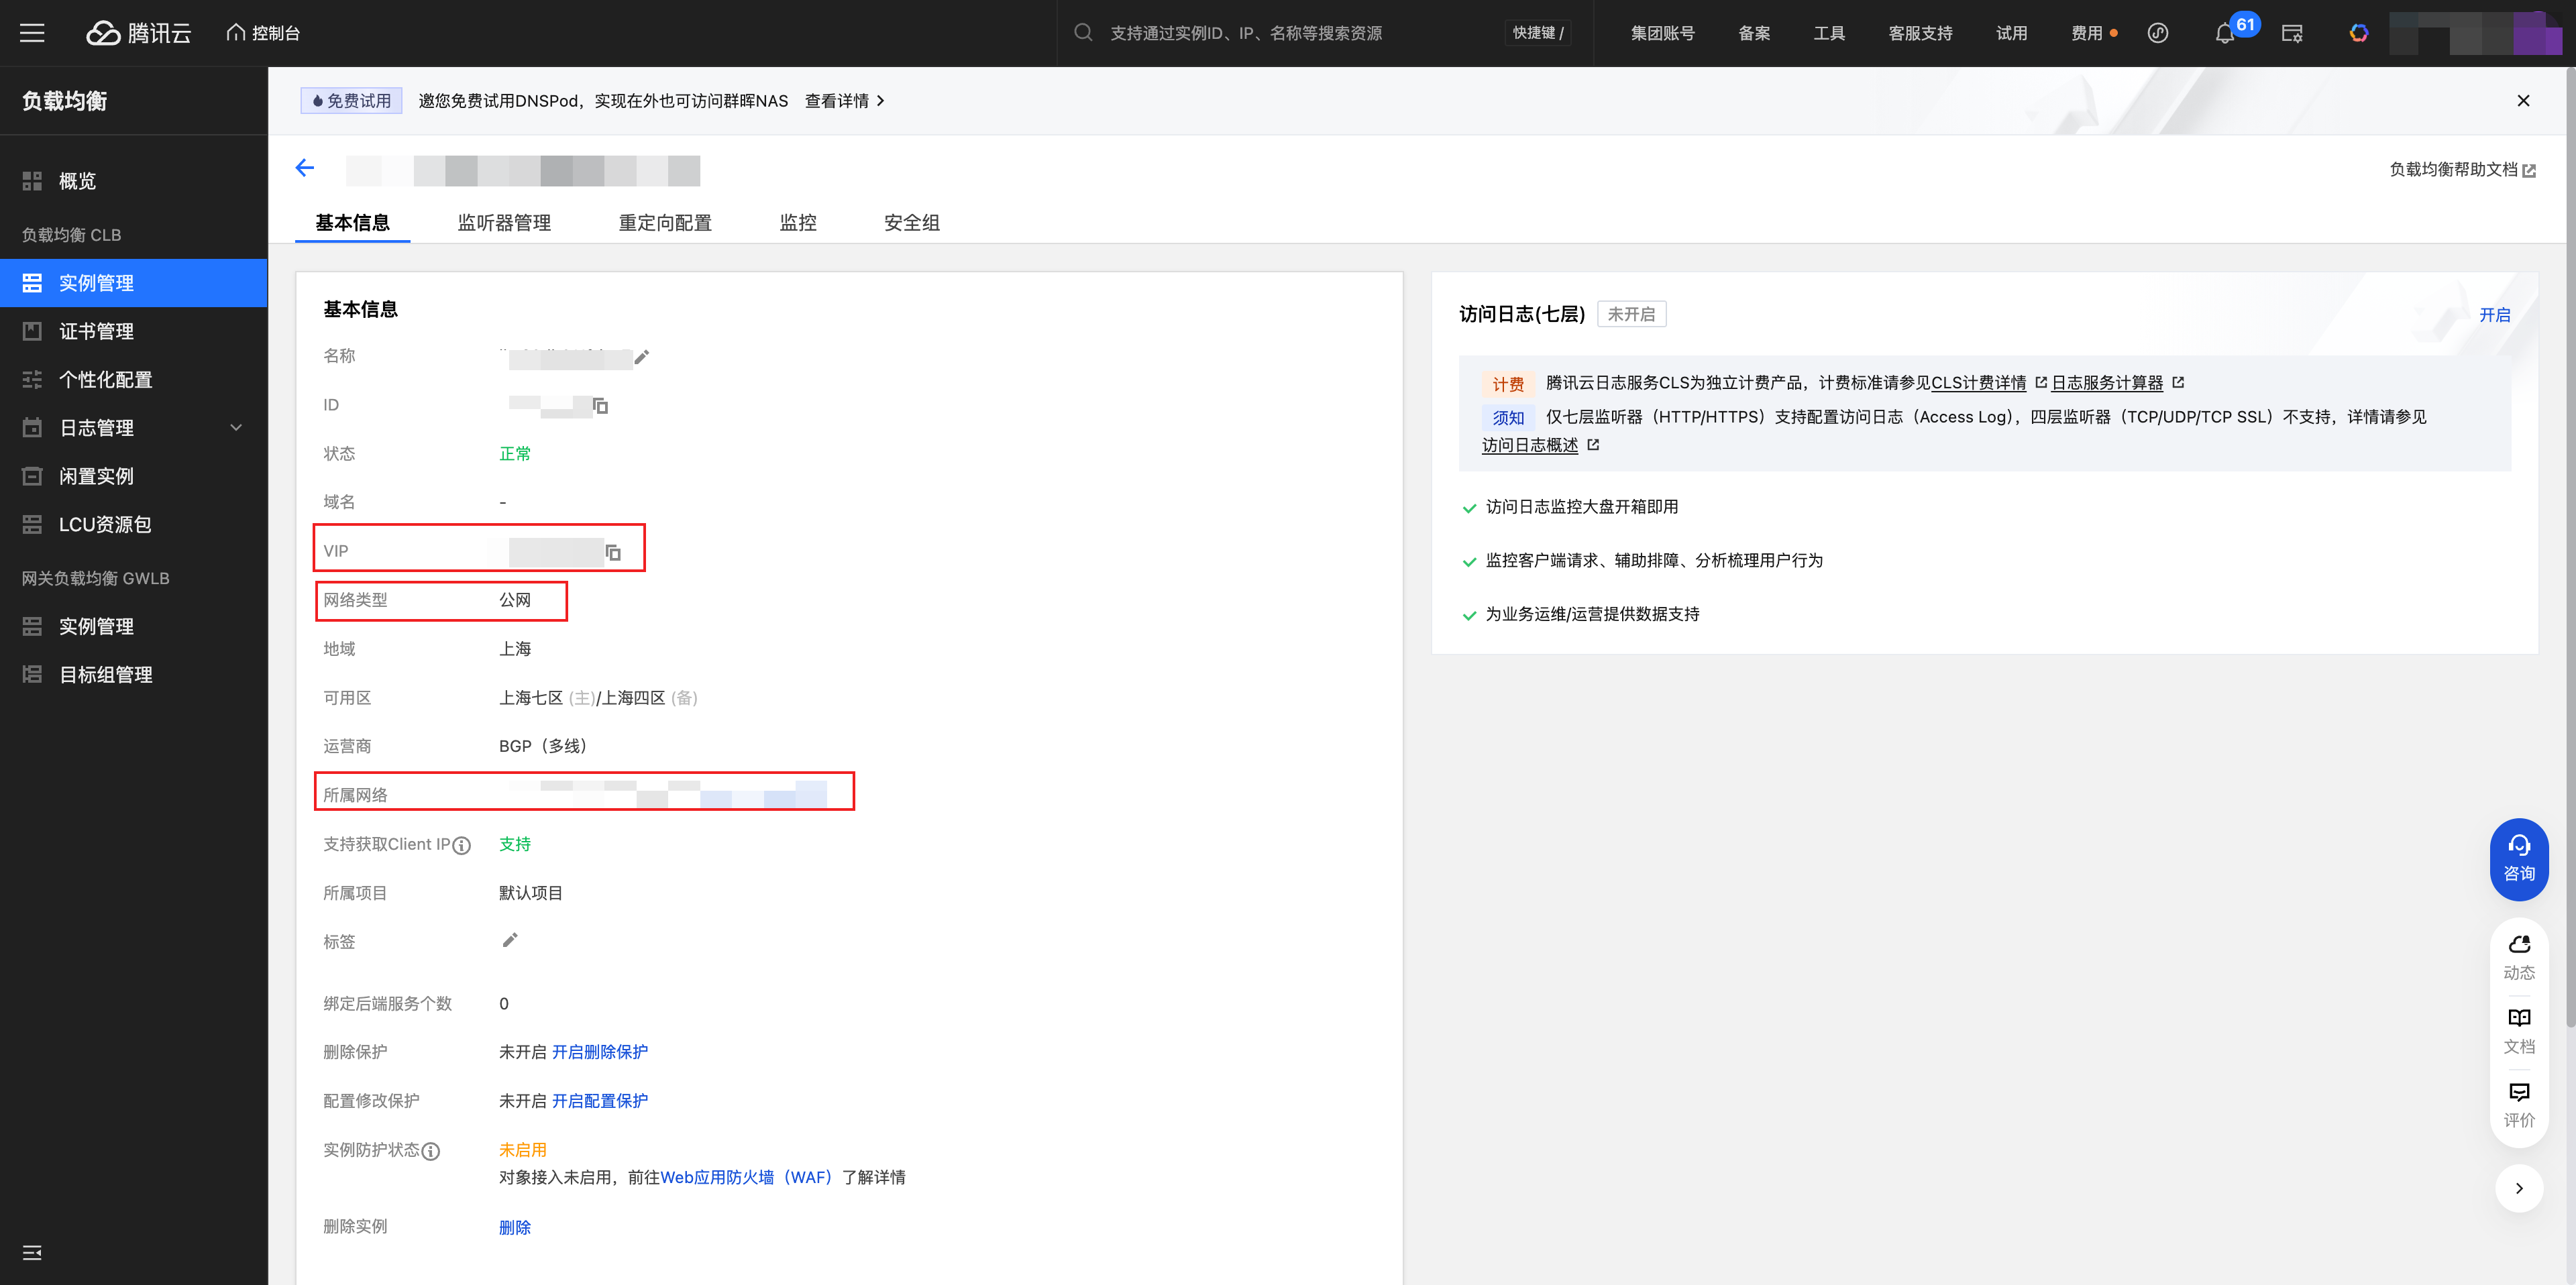This screenshot has height=1285, width=2576.
Task: Click the info icon beside 支持获取Client IP
Action: click(x=461, y=846)
